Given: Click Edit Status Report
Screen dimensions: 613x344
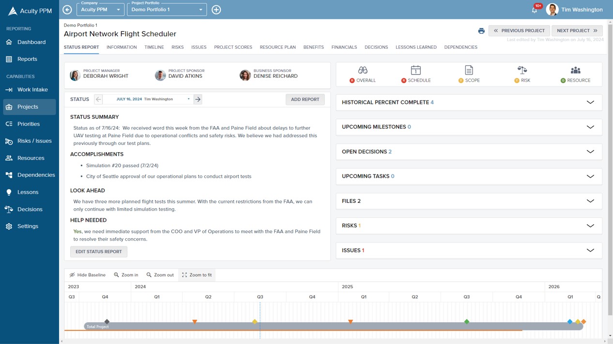Looking at the screenshot, I should (x=99, y=252).
